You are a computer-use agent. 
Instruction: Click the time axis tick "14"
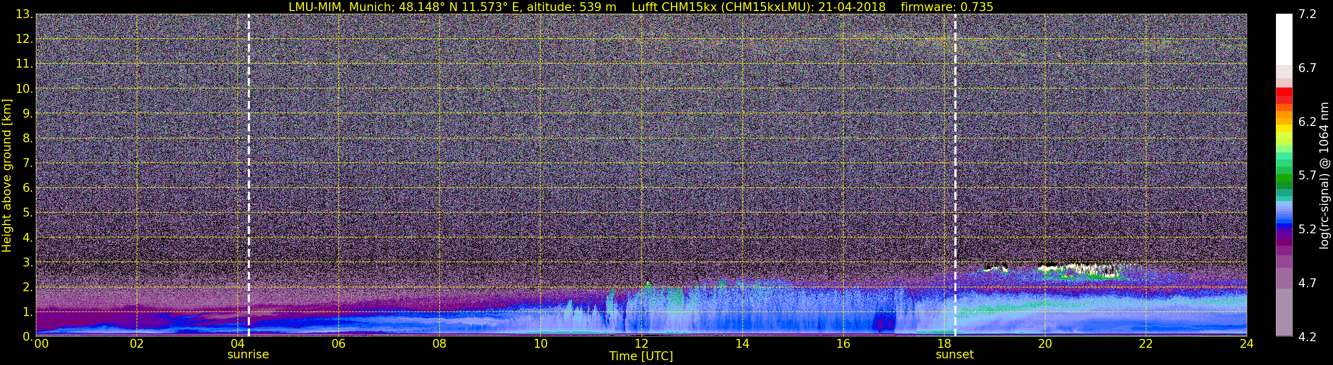(741, 344)
